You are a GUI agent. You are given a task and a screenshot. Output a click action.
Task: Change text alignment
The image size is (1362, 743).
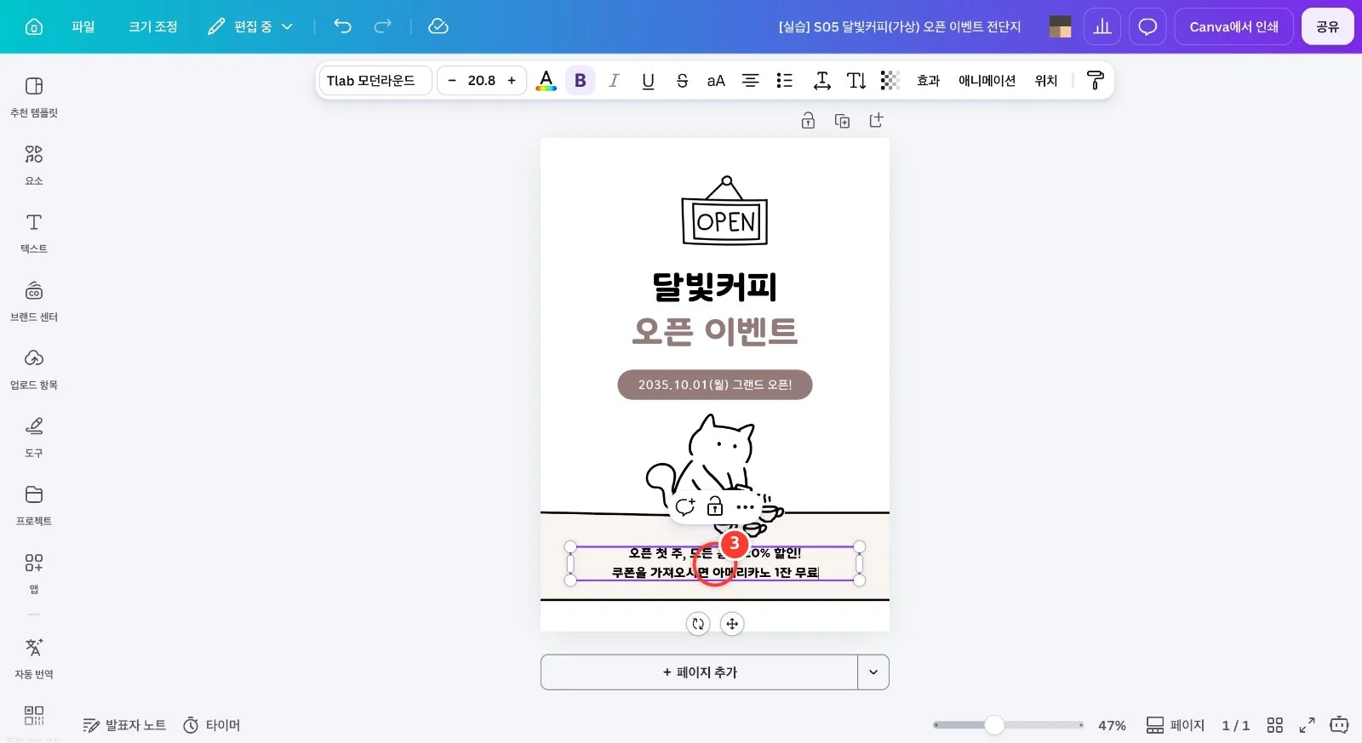coord(750,80)
